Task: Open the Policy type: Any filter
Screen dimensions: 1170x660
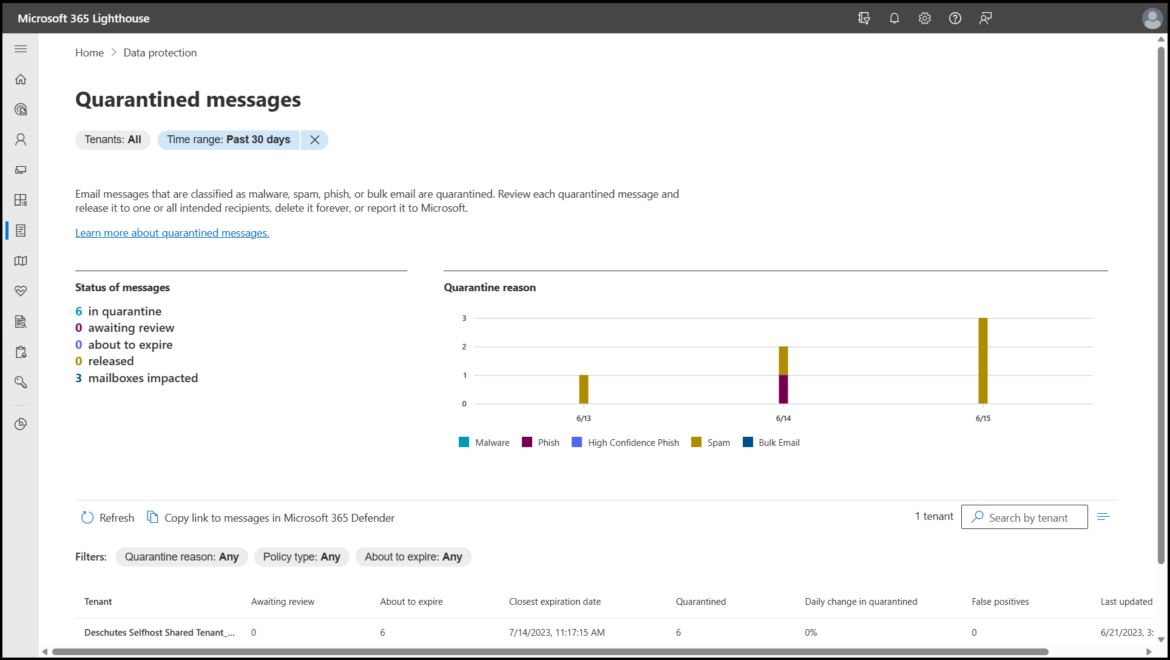Action: [302, 557]
